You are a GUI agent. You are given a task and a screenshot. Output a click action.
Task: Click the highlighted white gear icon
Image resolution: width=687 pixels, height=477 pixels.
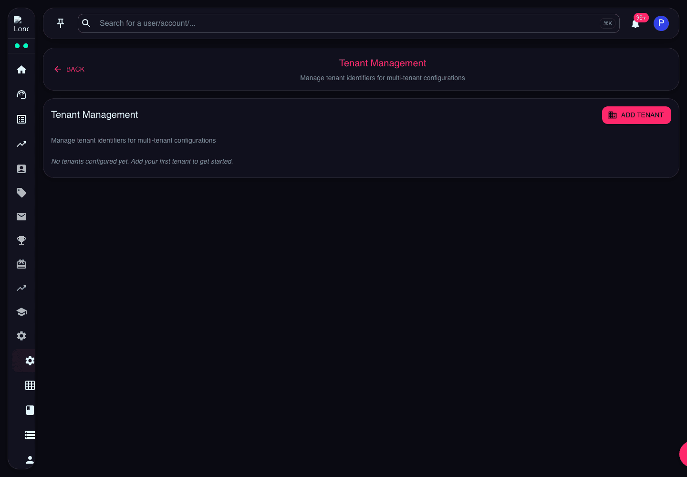[30, 361]
